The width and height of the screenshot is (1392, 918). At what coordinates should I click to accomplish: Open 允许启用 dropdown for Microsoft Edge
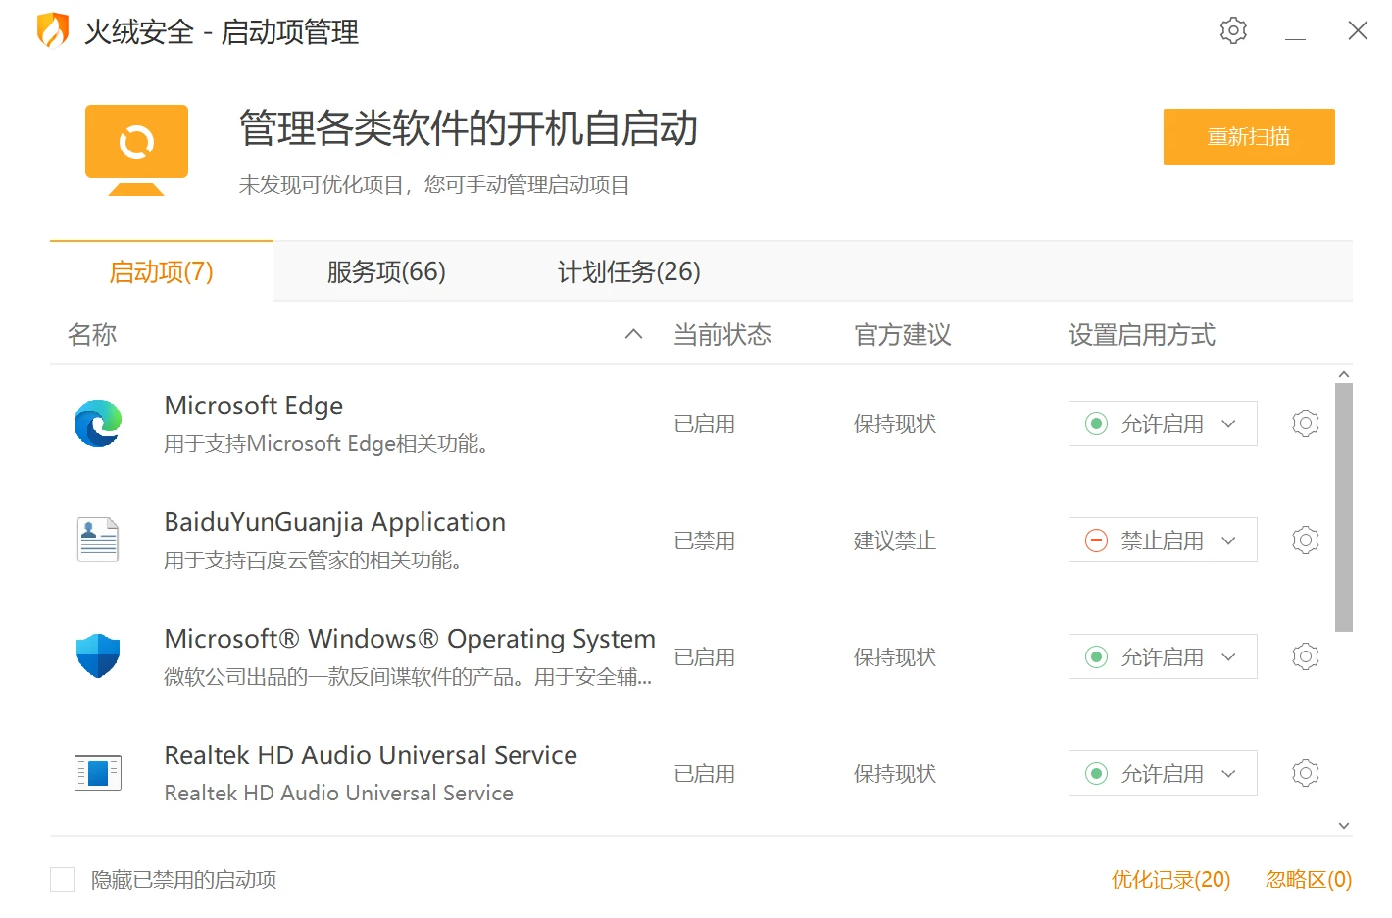[x=1163, y=423]
